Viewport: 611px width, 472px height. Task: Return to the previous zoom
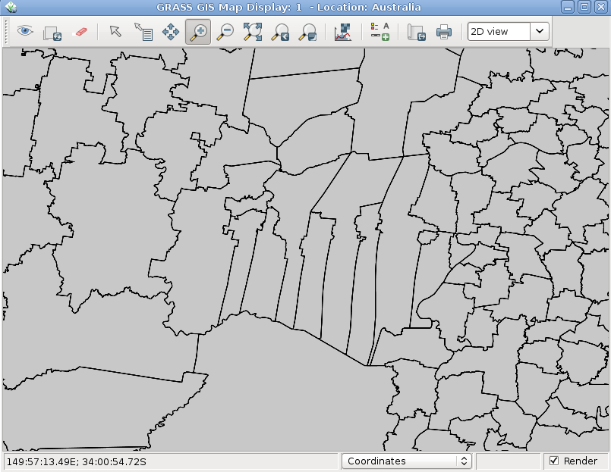(x=280, y=32)
